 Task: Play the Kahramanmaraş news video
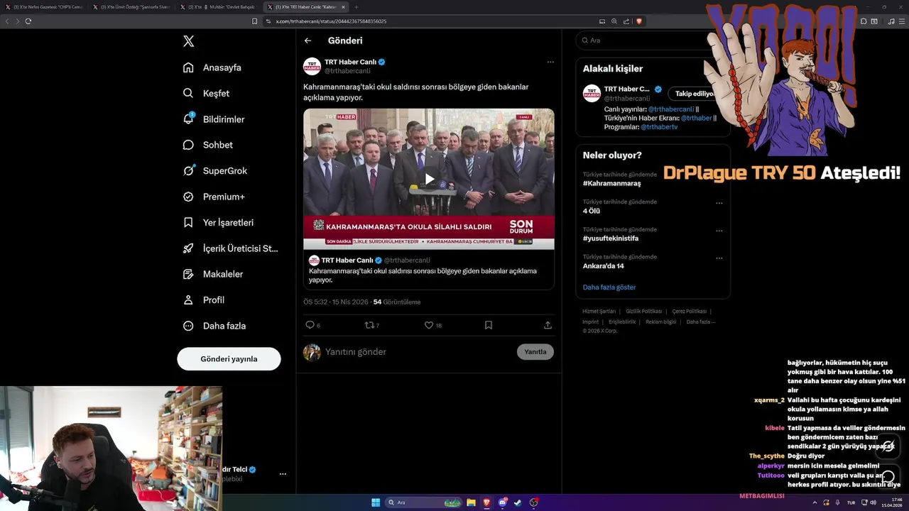coord(429,179)
